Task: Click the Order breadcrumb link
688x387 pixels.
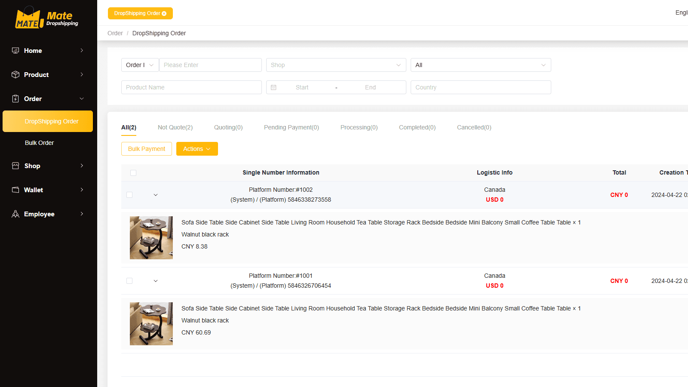Action: tap(115, 33)
